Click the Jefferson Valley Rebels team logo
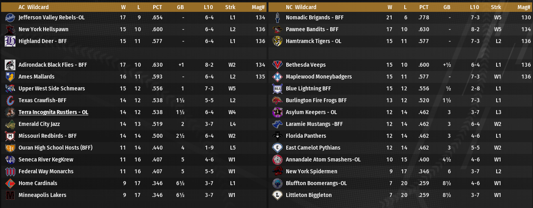Image resolution: width=533 pixels, height=208 pixels. click(10, 18)
